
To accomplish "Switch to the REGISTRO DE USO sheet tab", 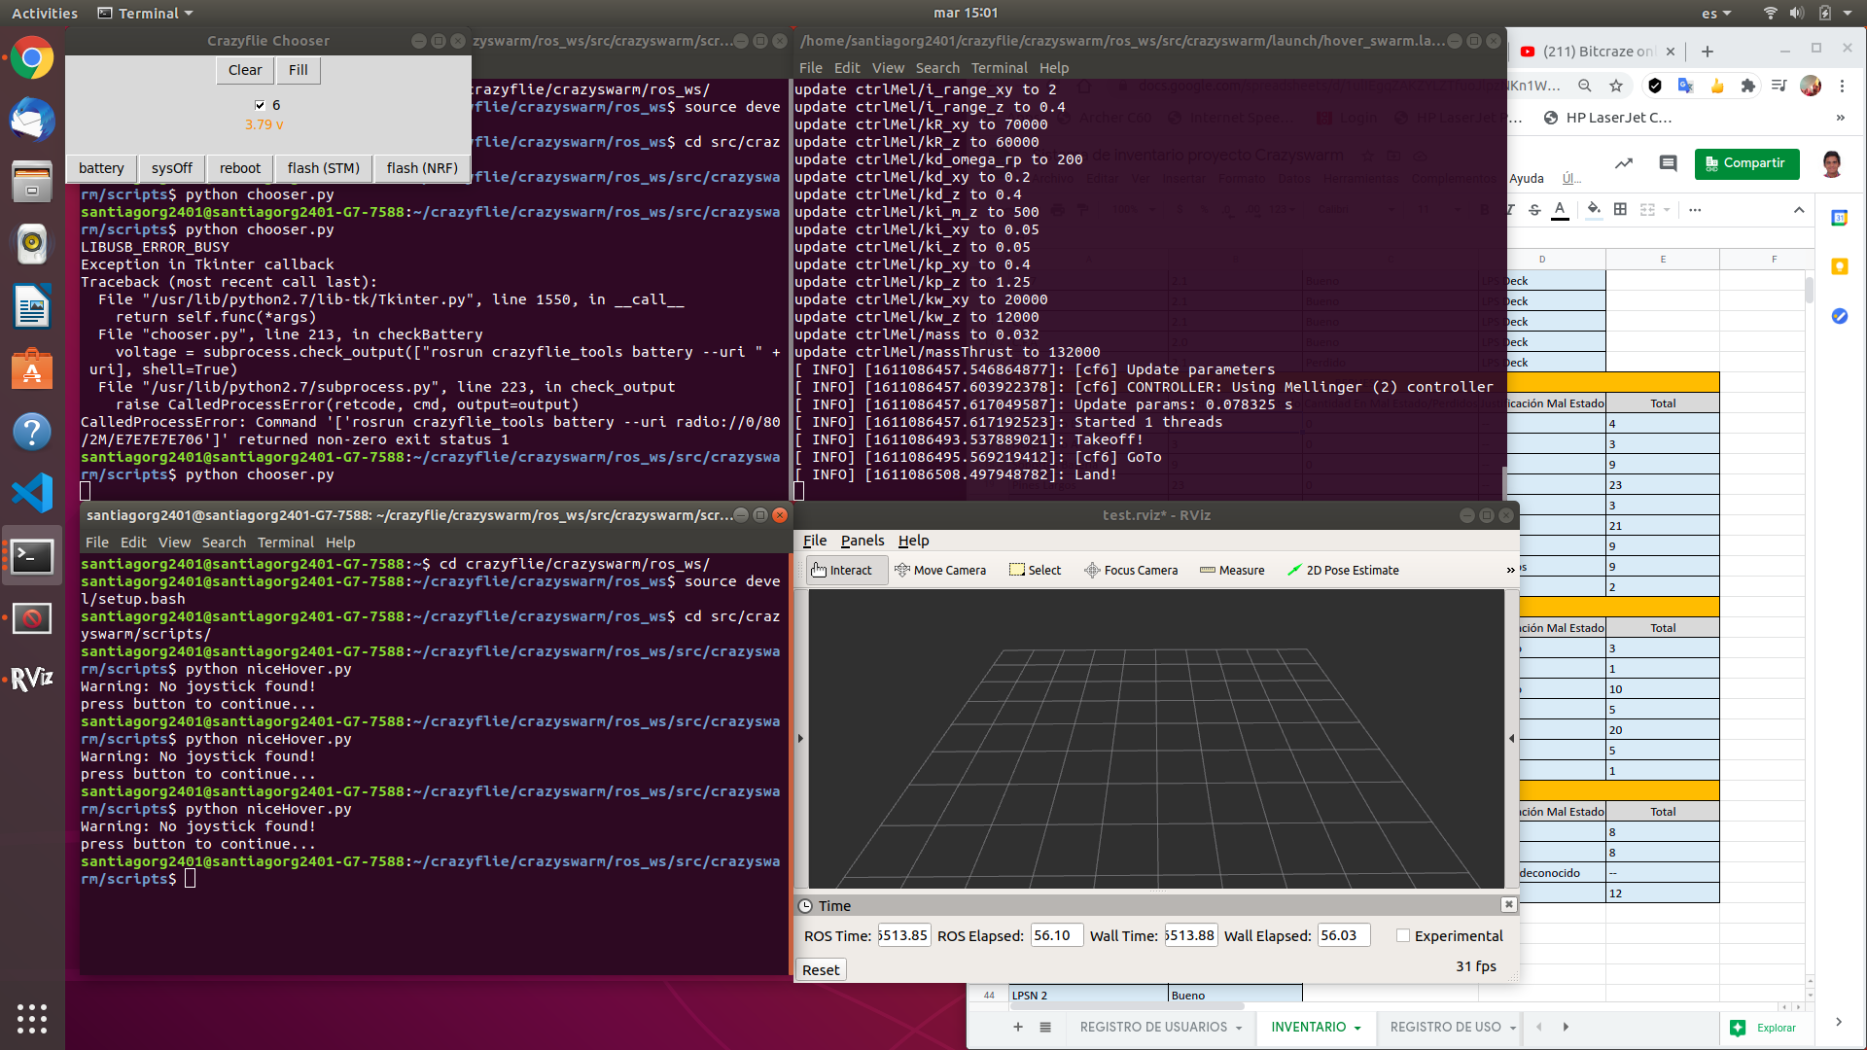I will pos(1445,1027).
